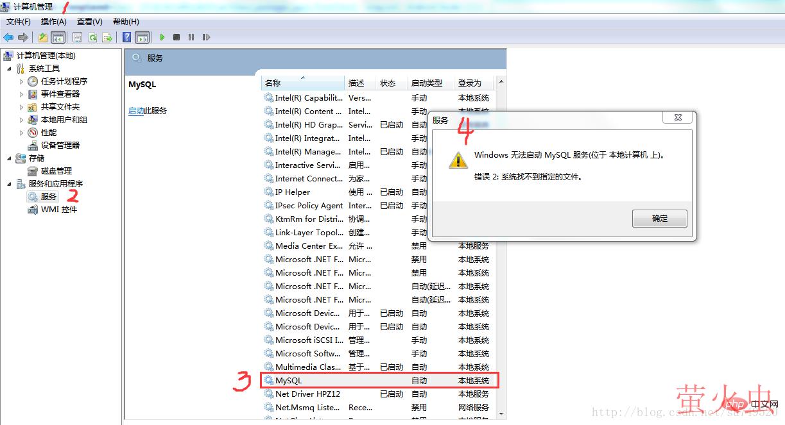Collapse the 服务和应用程序 tree node
The image size is (785, 425).
point(9,184)
